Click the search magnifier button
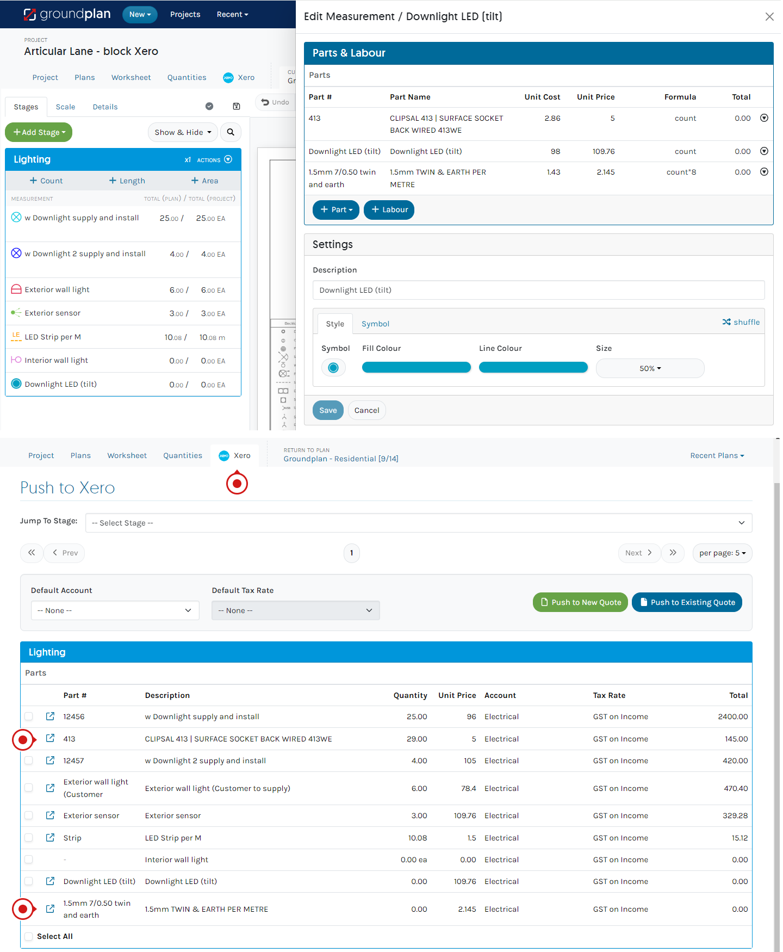The image size is (783, 952). click(x=231, y=132)
